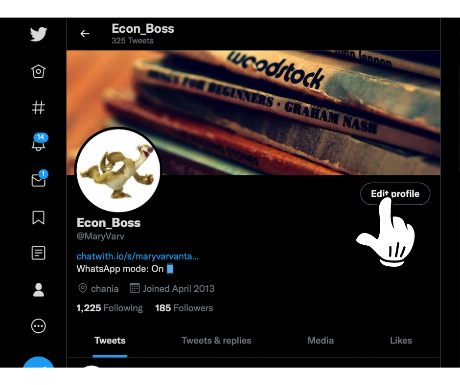
Task: Switch to the Likes tab
Action: click(401, 341)
